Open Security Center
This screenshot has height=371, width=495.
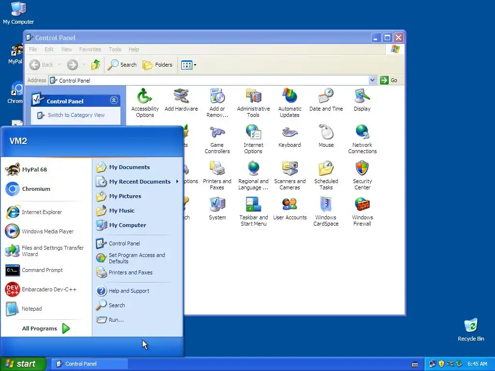pyautogui.click(x=363, y=175)
